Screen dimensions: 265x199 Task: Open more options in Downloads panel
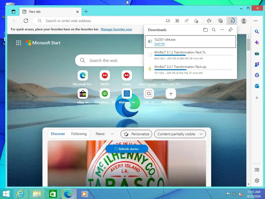point(222,30)
